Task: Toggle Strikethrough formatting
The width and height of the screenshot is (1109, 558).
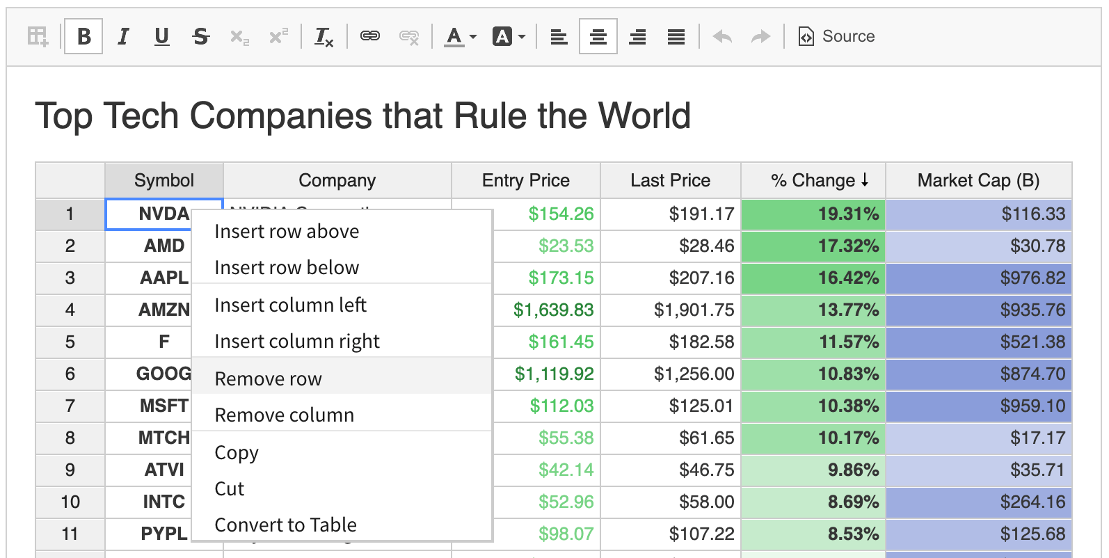Action: coord(200,36)
